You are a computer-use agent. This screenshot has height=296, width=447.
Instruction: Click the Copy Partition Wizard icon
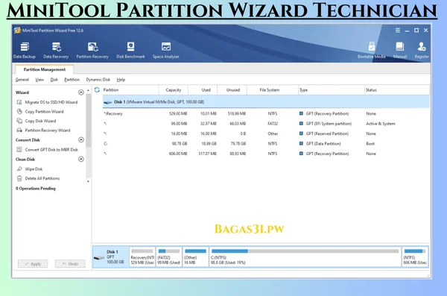tap(19, 112)
